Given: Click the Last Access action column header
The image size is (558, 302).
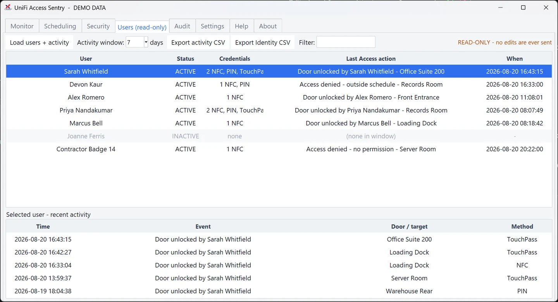Looking at the screenshot, I should coord(371,59).
